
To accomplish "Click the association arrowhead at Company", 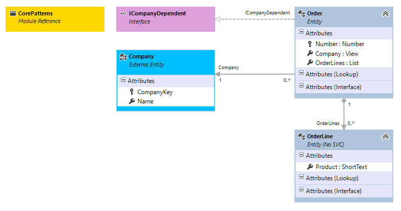I will pyautogui.click(x=218, y=74).
